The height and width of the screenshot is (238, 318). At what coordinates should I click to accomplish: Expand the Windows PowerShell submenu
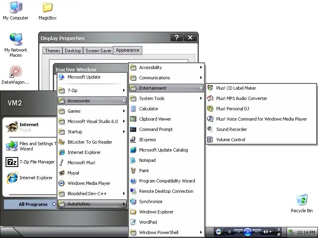point(166,232)
